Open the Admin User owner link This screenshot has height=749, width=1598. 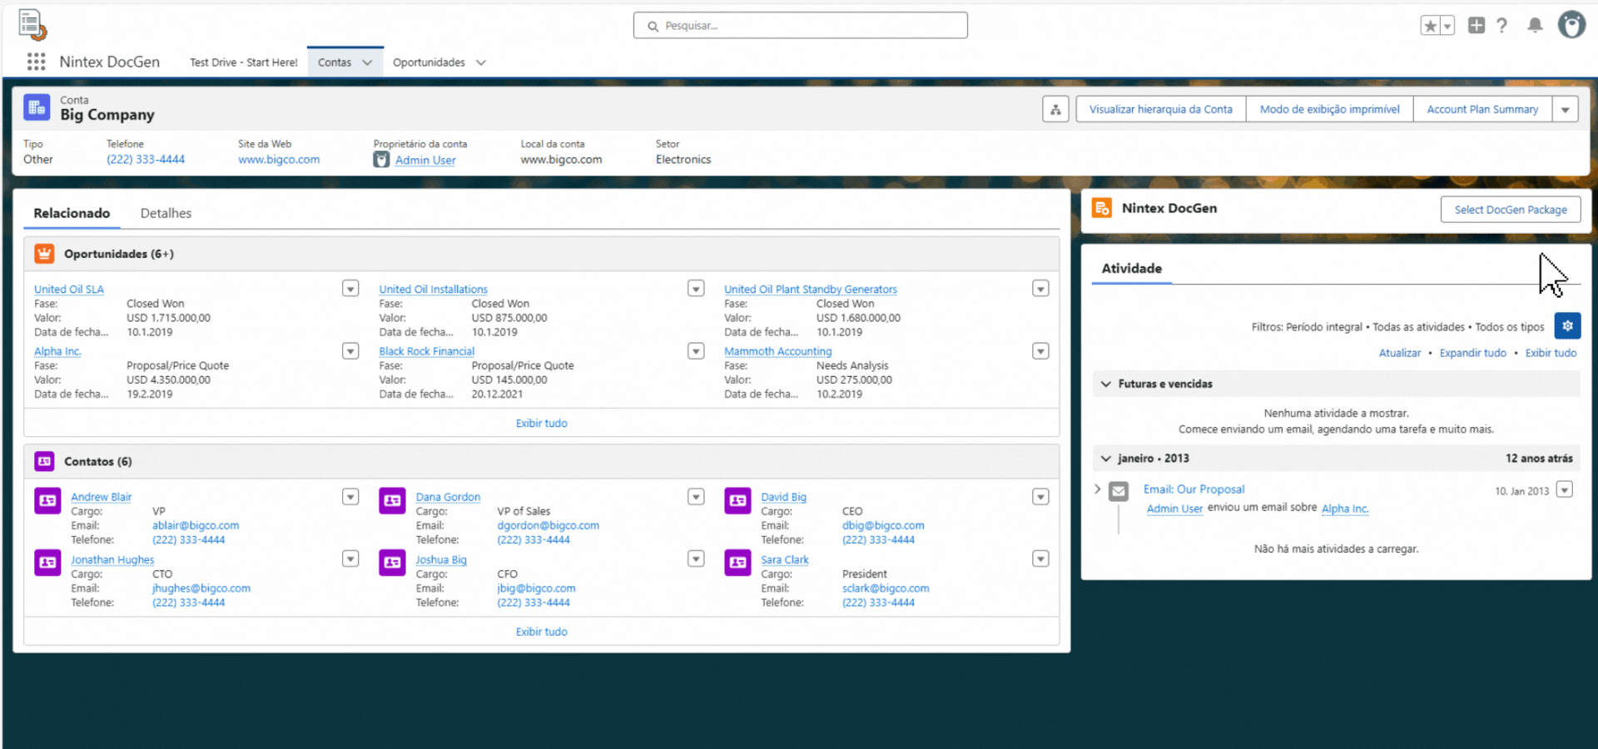(425, 160)
